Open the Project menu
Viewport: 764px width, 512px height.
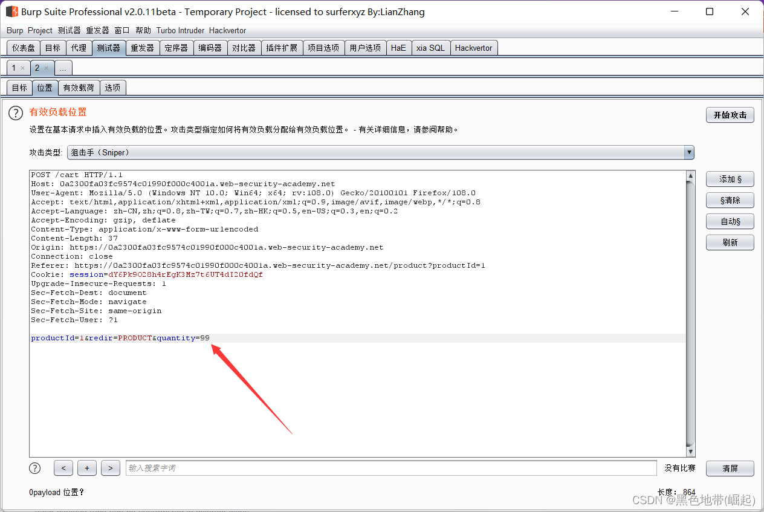click(40, 31)
